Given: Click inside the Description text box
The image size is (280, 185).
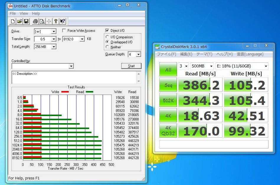Looking at the screenshot, I should click(74, 77).
